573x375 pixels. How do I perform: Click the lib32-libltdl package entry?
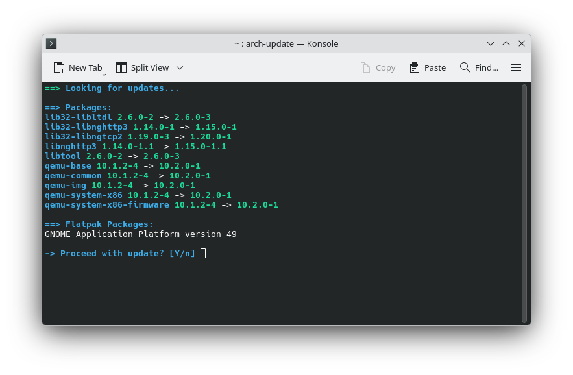127,117
